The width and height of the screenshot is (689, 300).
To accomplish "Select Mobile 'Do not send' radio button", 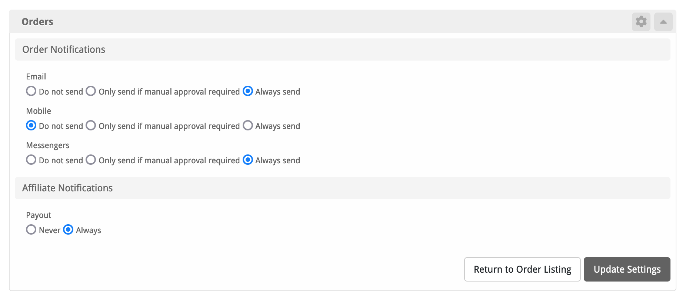I will click(x=31, y=126).
